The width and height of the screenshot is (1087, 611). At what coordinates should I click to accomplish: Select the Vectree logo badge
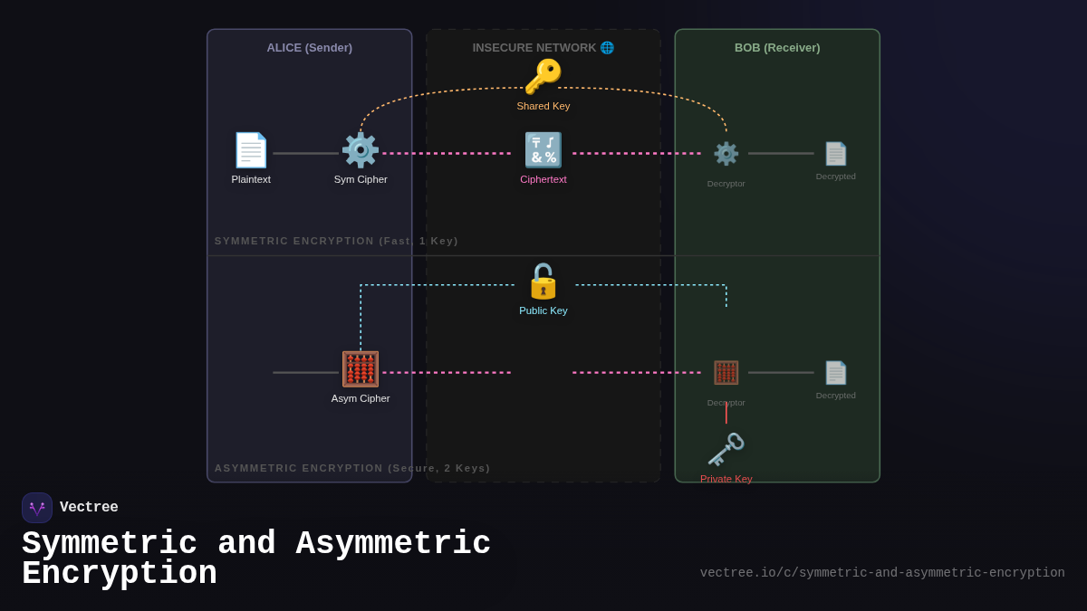[x=37, y=507]
